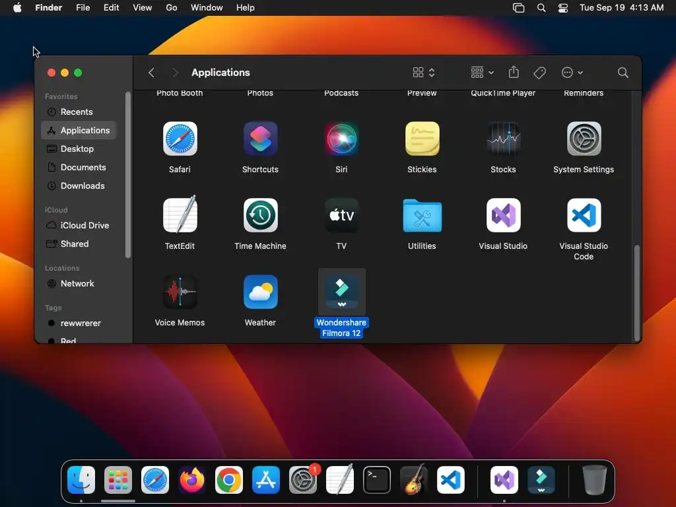The height and width of the screenshot is (507, 676).
Task: Open the Go menu
Action: pyautogui.click(x=172, y=8)
